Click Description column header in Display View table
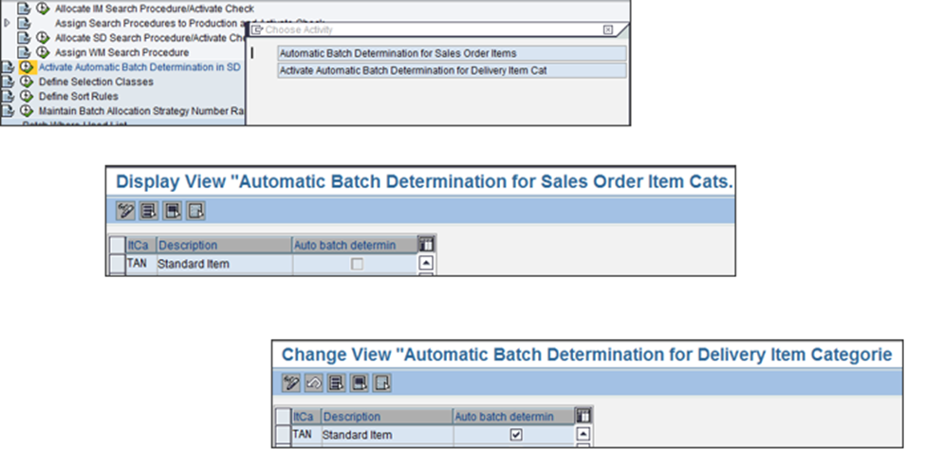Image resolution: width=925 pixels, height=467 pixels. pos(224,245)
